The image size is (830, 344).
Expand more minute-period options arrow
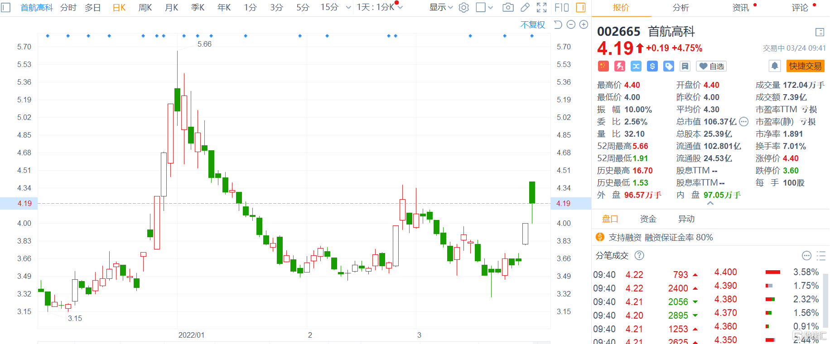[x=348, y=7]
